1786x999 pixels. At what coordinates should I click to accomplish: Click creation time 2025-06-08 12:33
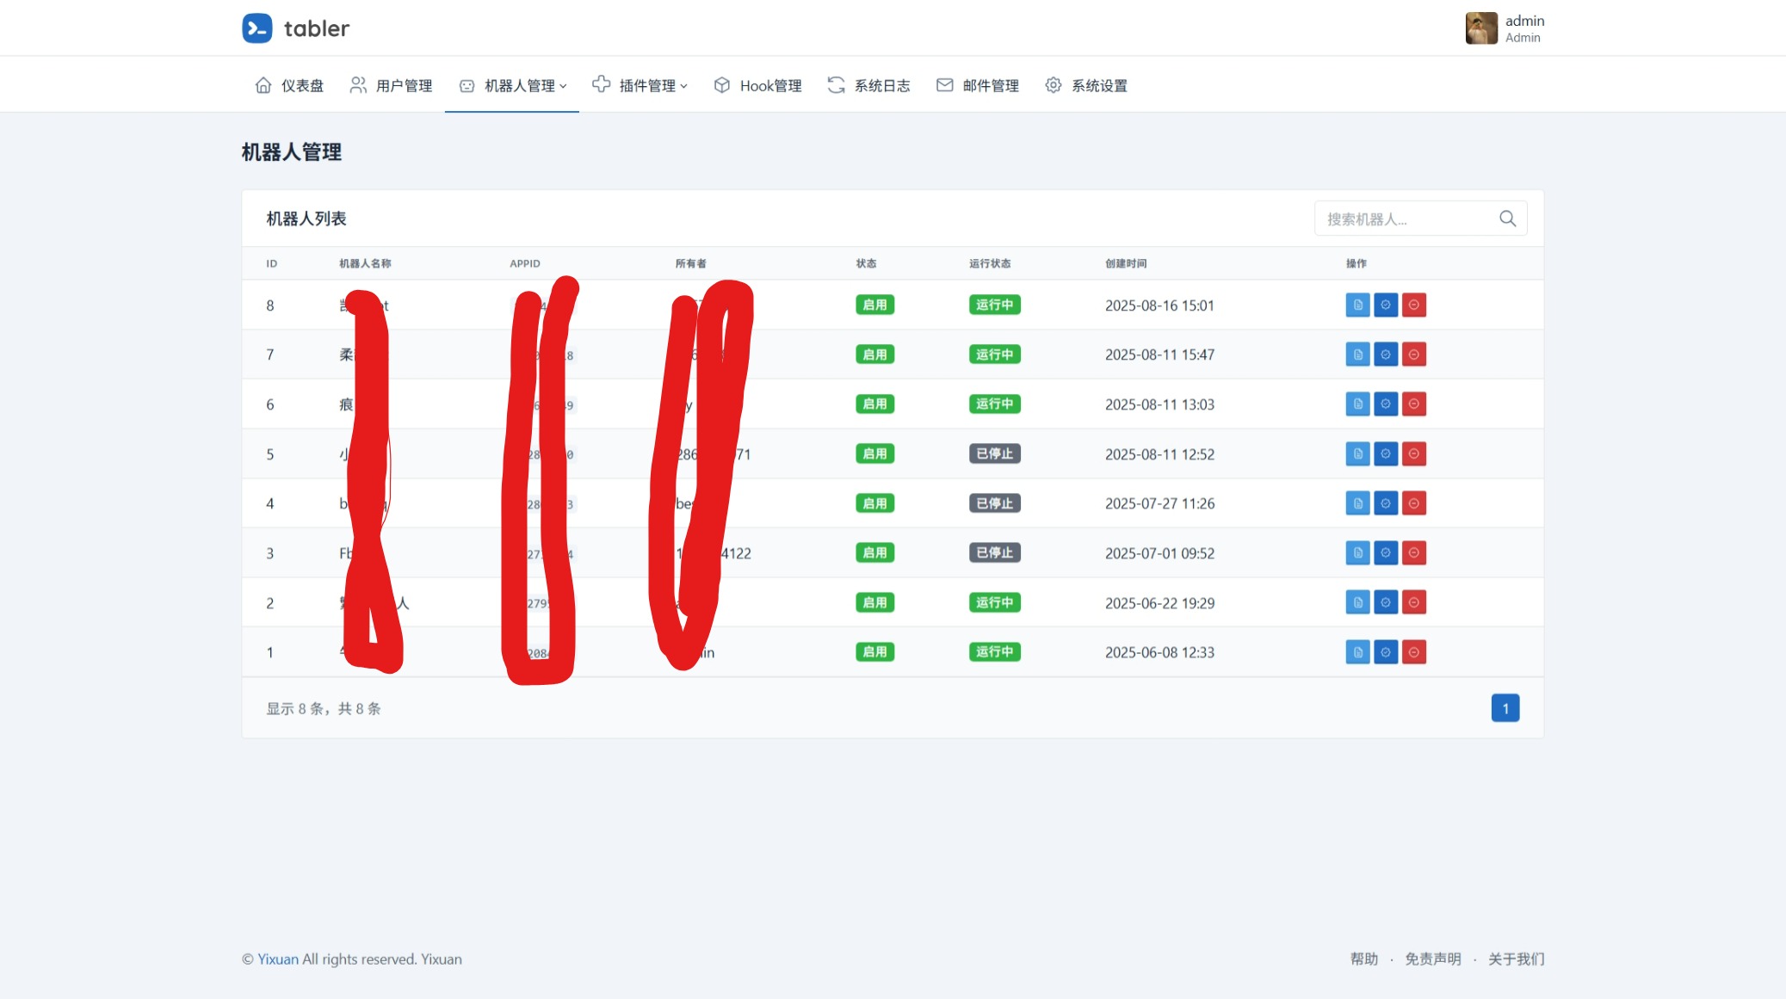tap(1159, 652)
